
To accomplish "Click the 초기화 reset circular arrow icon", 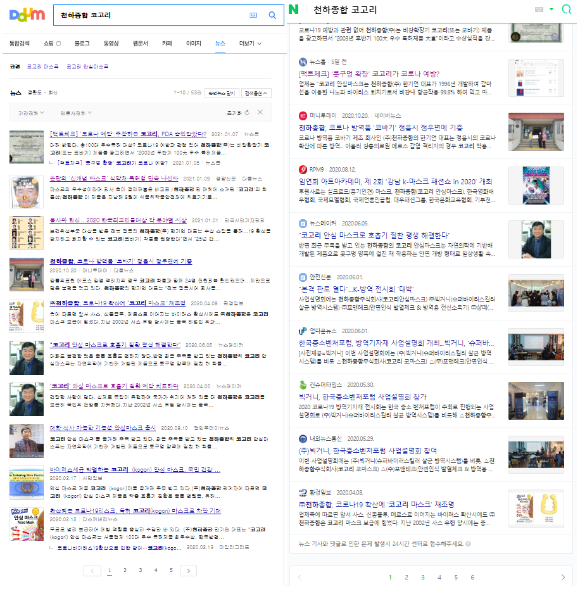I will 247,112.
